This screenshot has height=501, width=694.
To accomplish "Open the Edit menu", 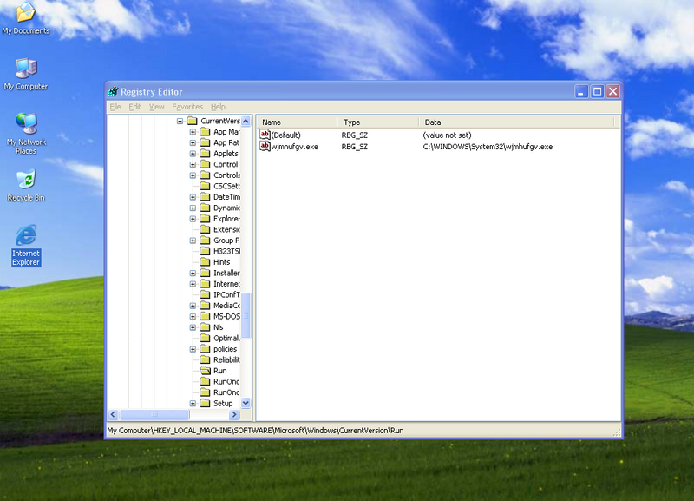I will click(134, 107).
